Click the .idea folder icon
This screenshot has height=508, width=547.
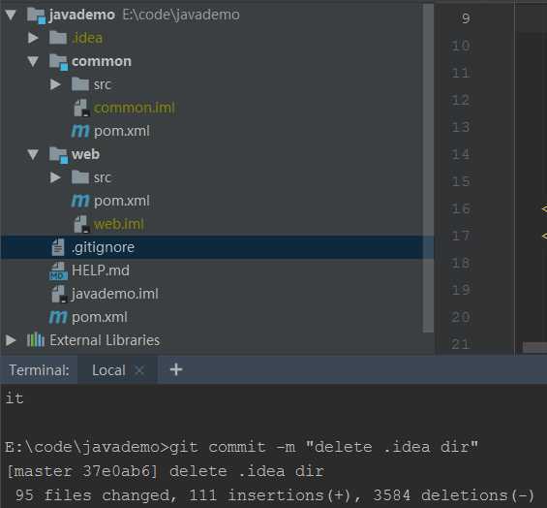58,38
